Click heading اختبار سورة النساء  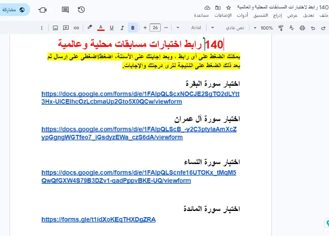point(212,162)
